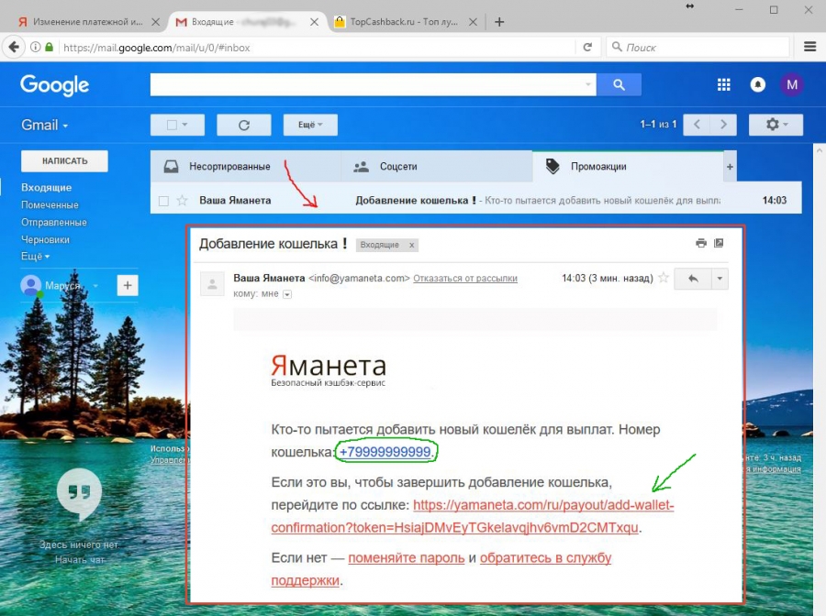826x616 pixels.
Task: Open the account avatar M
Action: (x=792, y=84)
